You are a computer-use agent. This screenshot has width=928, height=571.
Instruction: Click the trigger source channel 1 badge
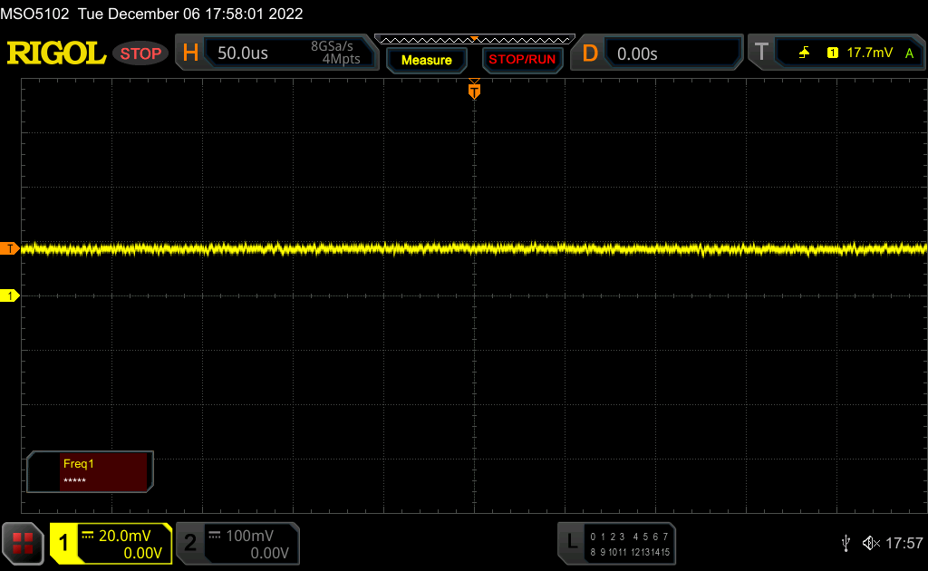832,53
